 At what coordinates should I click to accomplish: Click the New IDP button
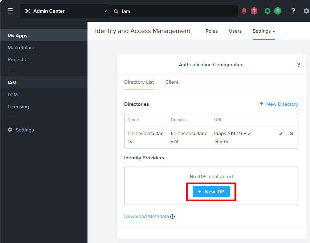211,192
